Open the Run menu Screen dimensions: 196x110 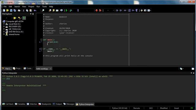38,6
